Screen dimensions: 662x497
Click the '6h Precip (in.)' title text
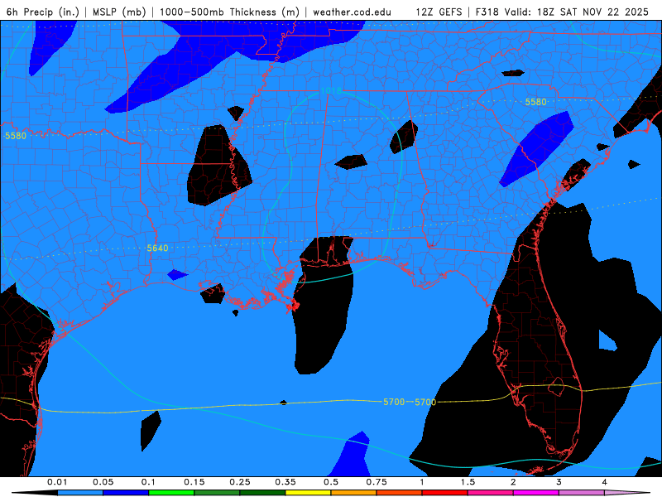[x=43, y=12]
